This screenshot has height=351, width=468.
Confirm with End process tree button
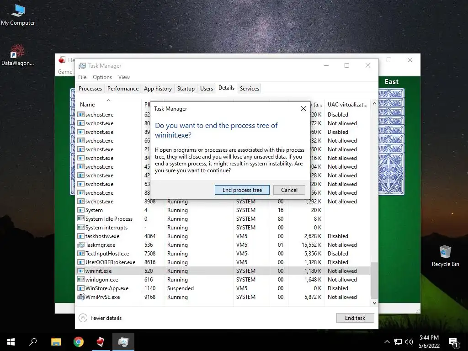pyautogui.click(x=242, y=190)
